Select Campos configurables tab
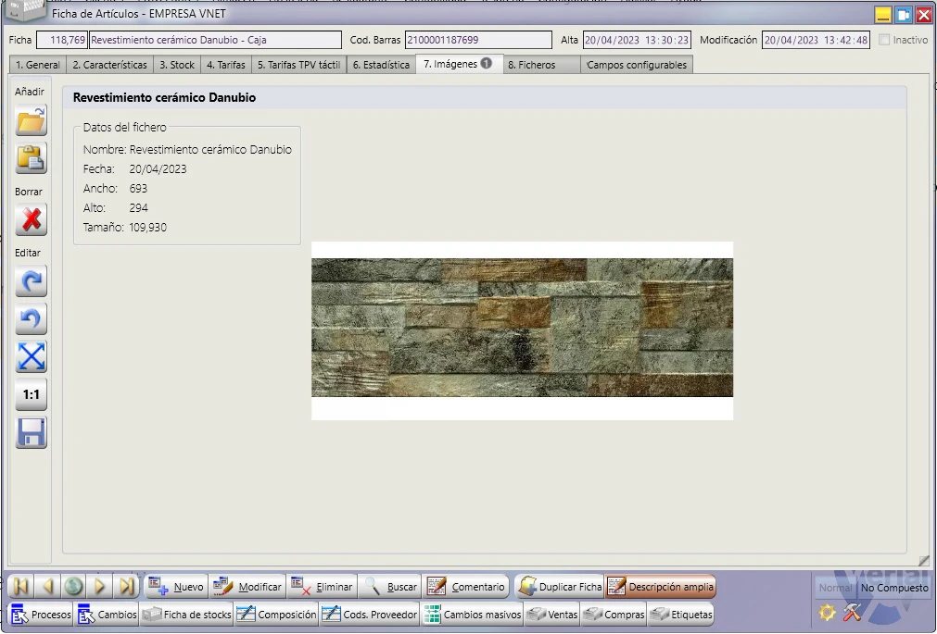The height and width of the screenshot is (634, 937). tap(637, 65)
